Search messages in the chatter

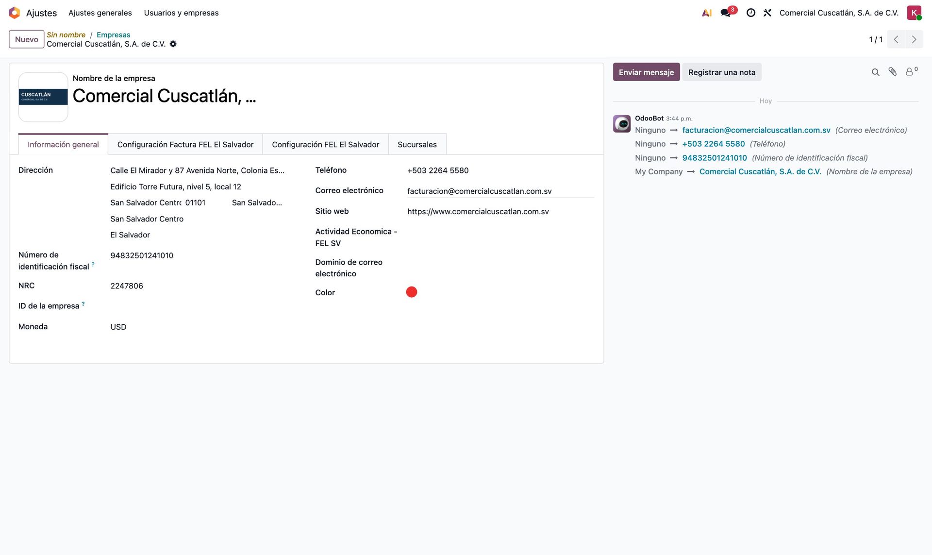click(875, 72)
